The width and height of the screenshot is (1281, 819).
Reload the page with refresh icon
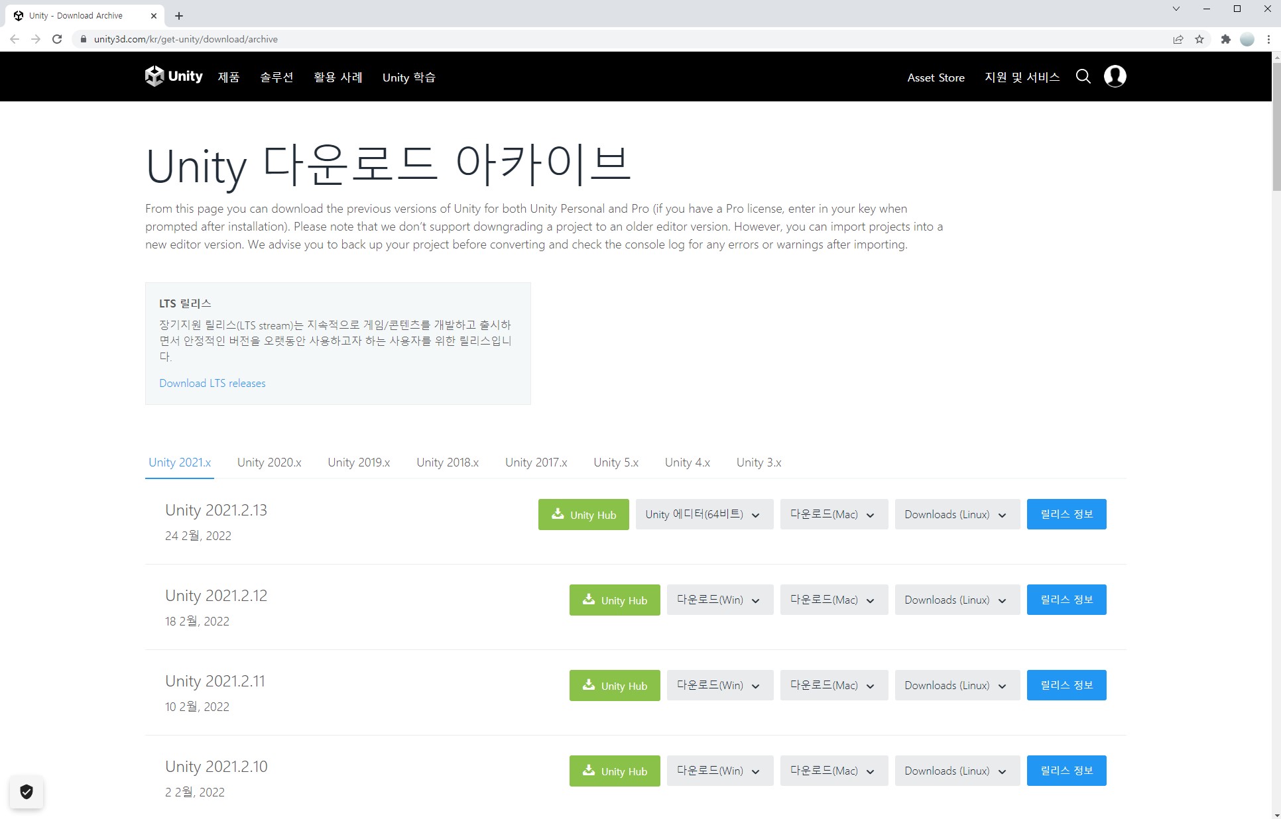click(x=57, y=39)
